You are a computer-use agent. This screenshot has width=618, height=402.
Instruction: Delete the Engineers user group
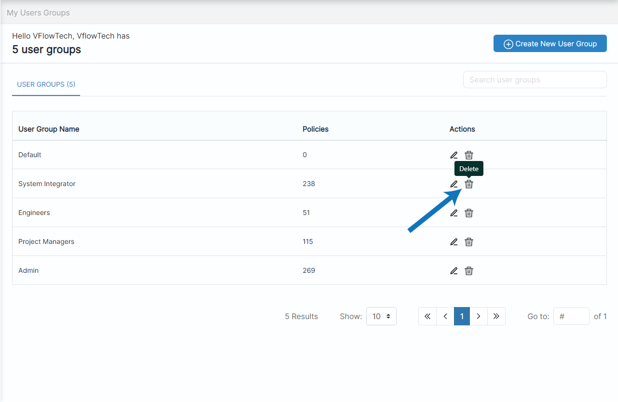(468, 213)
